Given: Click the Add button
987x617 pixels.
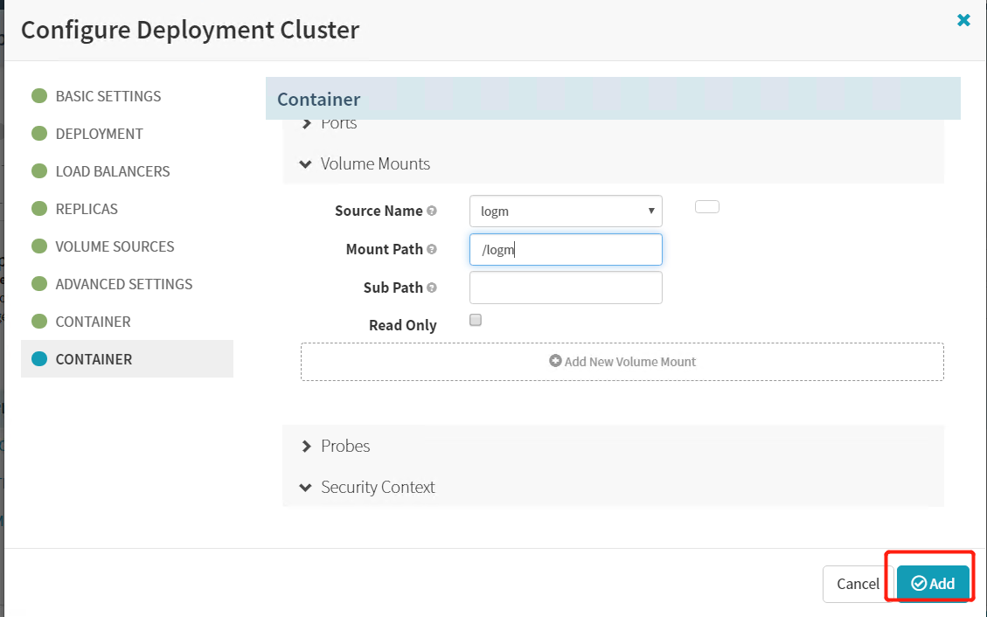Looking at the screenshot, I should [933, 584].
